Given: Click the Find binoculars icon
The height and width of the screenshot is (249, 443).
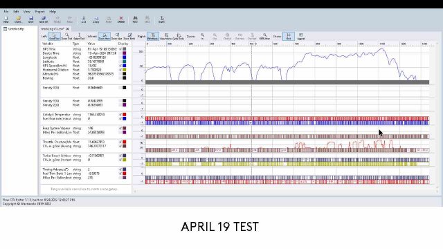Looking at the screenshot, I should click(x=135, y=19).
